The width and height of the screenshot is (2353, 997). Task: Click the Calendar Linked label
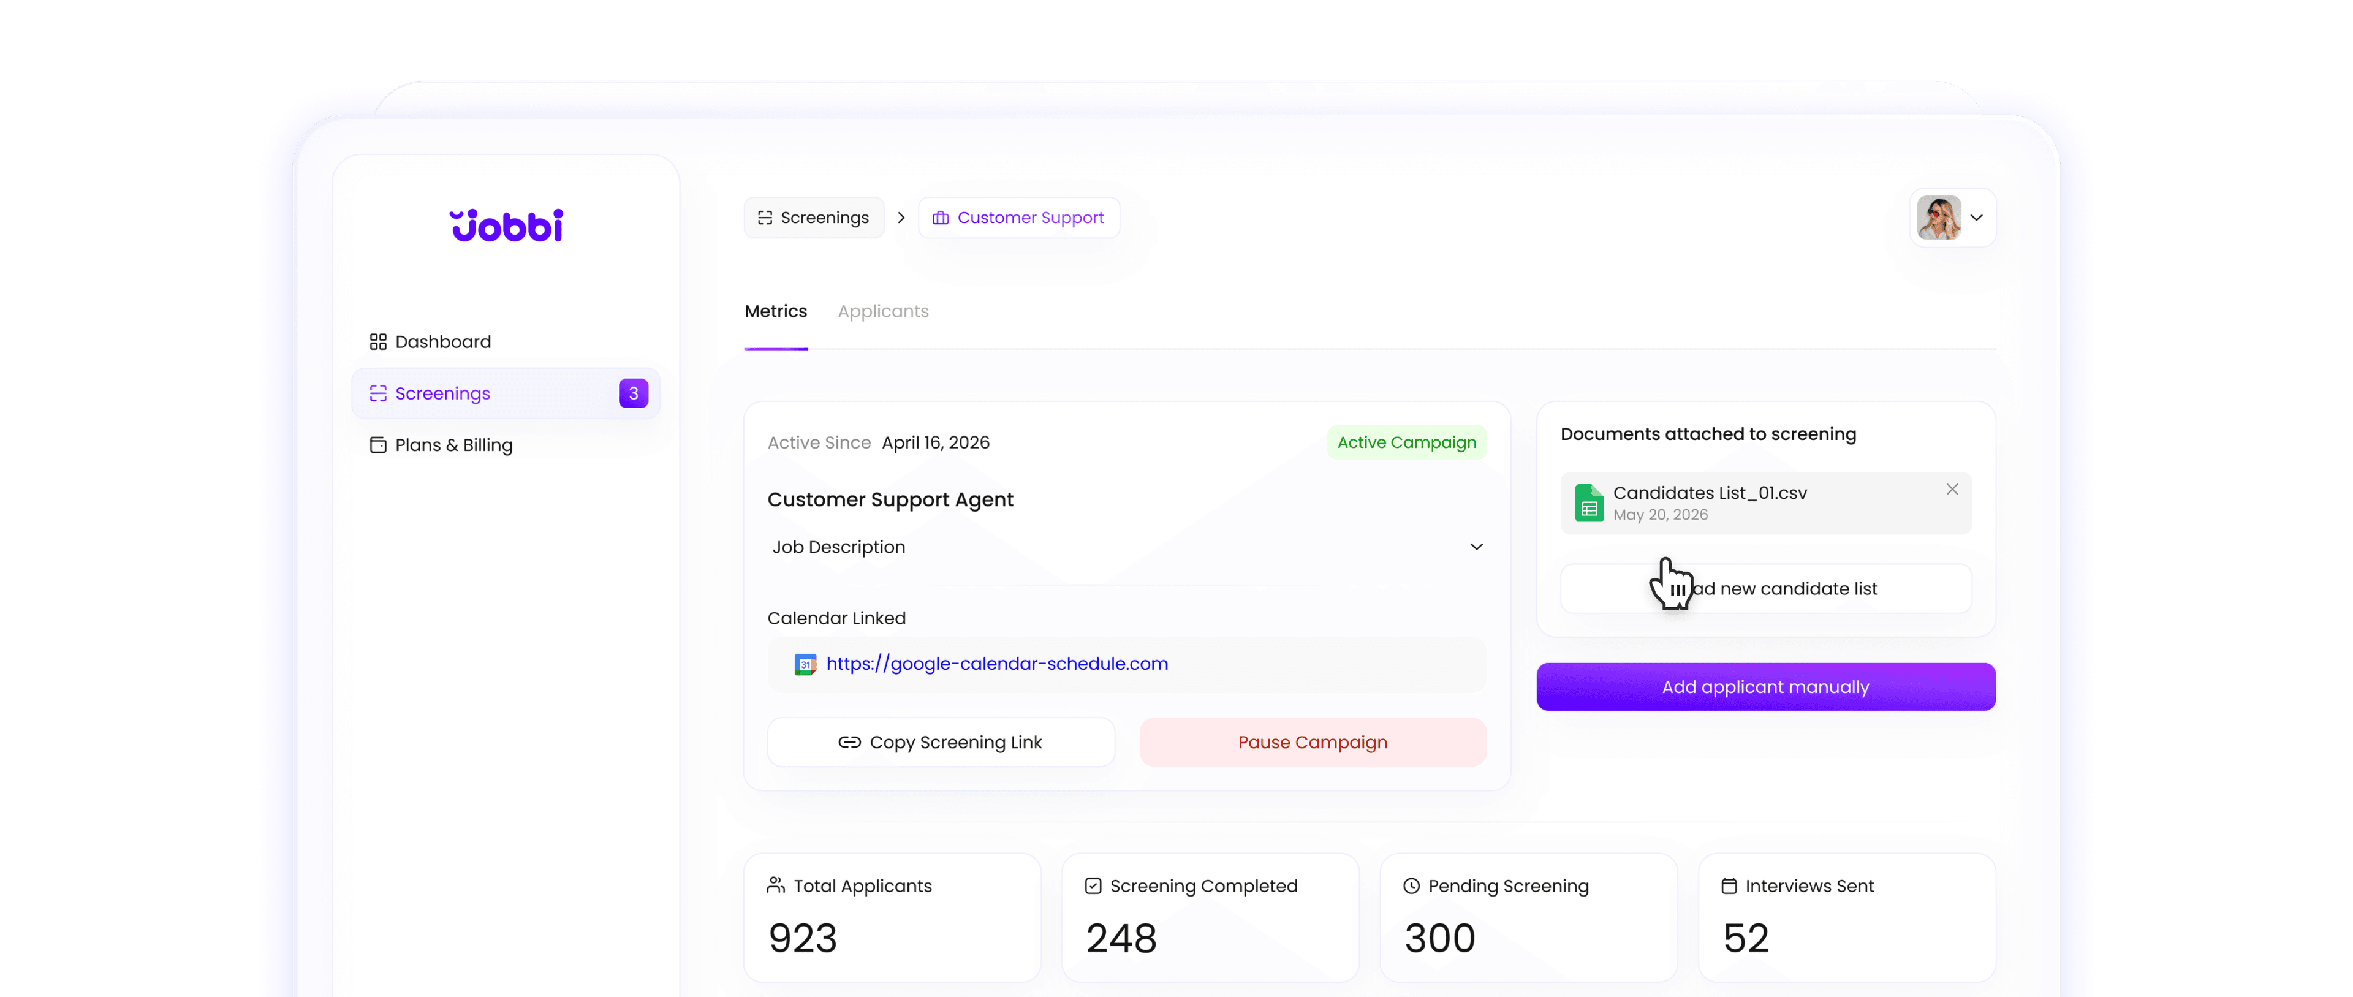click(x=836, y=619)
